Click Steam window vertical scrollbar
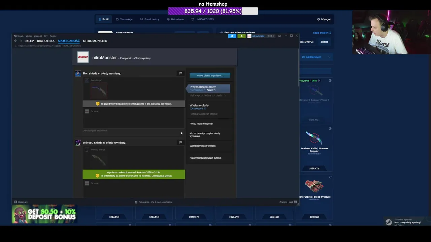 click(298, 68)
